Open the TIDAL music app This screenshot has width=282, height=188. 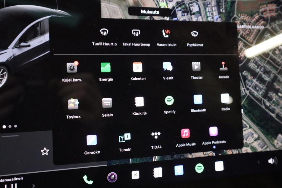coord(156,135)
